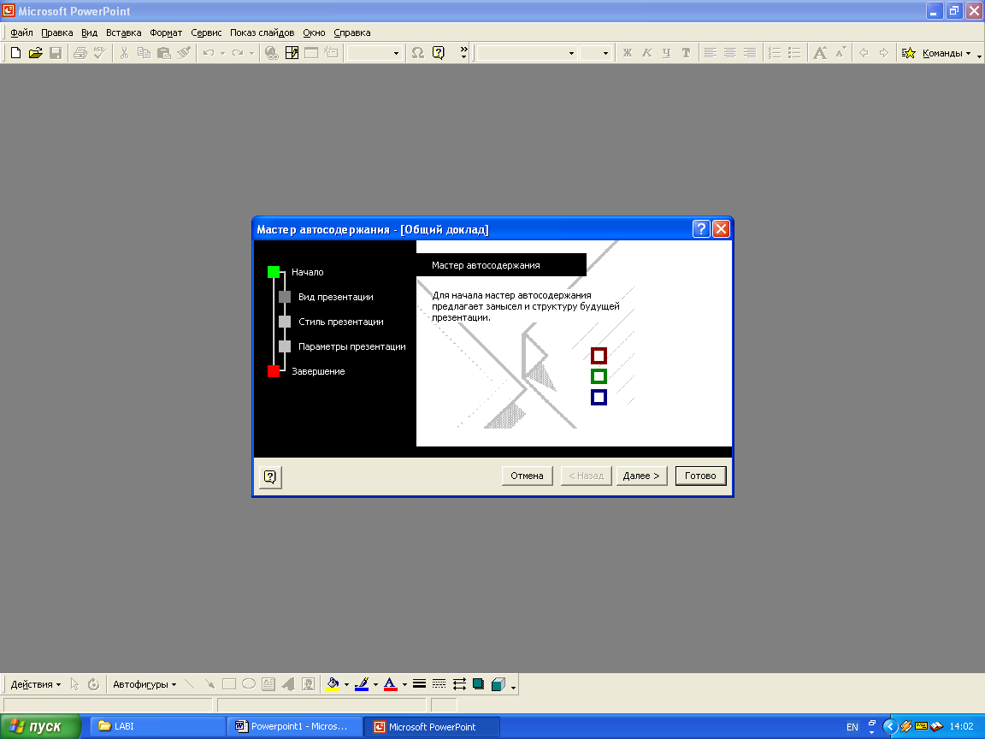Select the Line style icon on drawing toolbar

coord(419,684)
